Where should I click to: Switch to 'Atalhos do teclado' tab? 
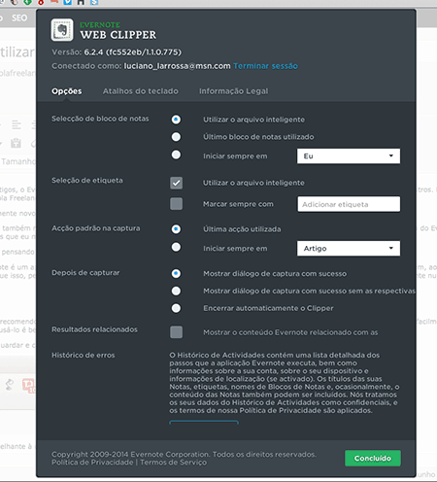tap(141, 91)
